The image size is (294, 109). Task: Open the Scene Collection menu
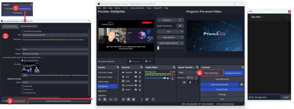click(x=137, y=8)
